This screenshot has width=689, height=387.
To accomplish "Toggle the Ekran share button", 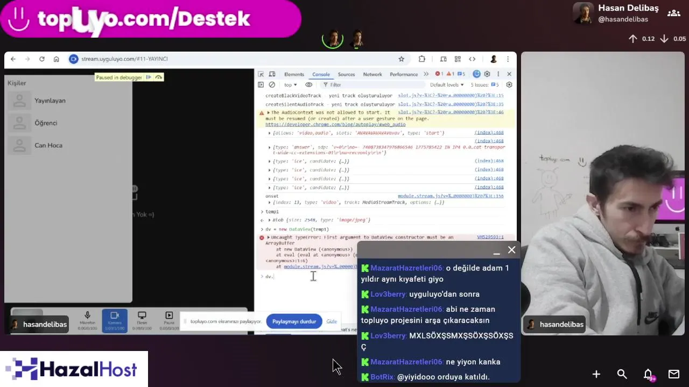I will [x=142, y=320].
